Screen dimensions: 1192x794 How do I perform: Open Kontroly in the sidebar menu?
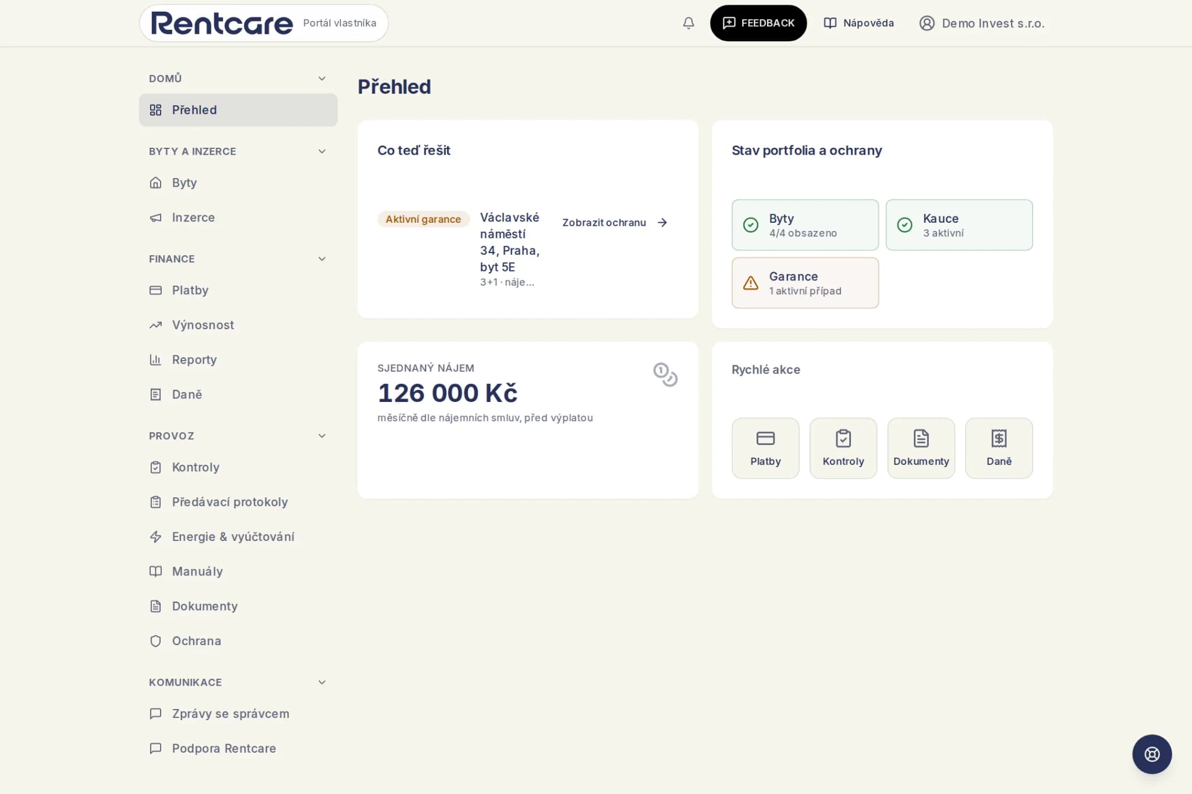[238, 467]
